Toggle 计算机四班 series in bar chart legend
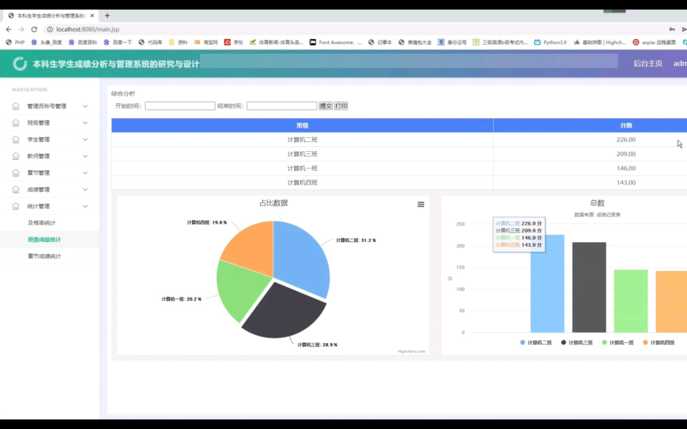687x429 pixels. [659, 342]
